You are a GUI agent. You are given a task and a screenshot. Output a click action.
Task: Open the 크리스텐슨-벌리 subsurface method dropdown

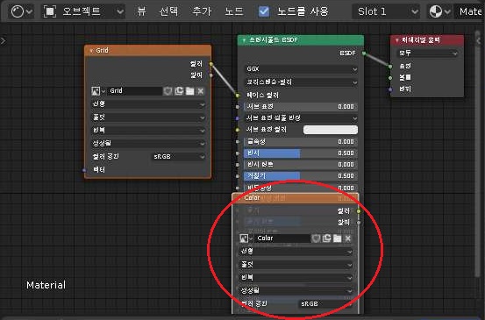click(x=301, y=82)
